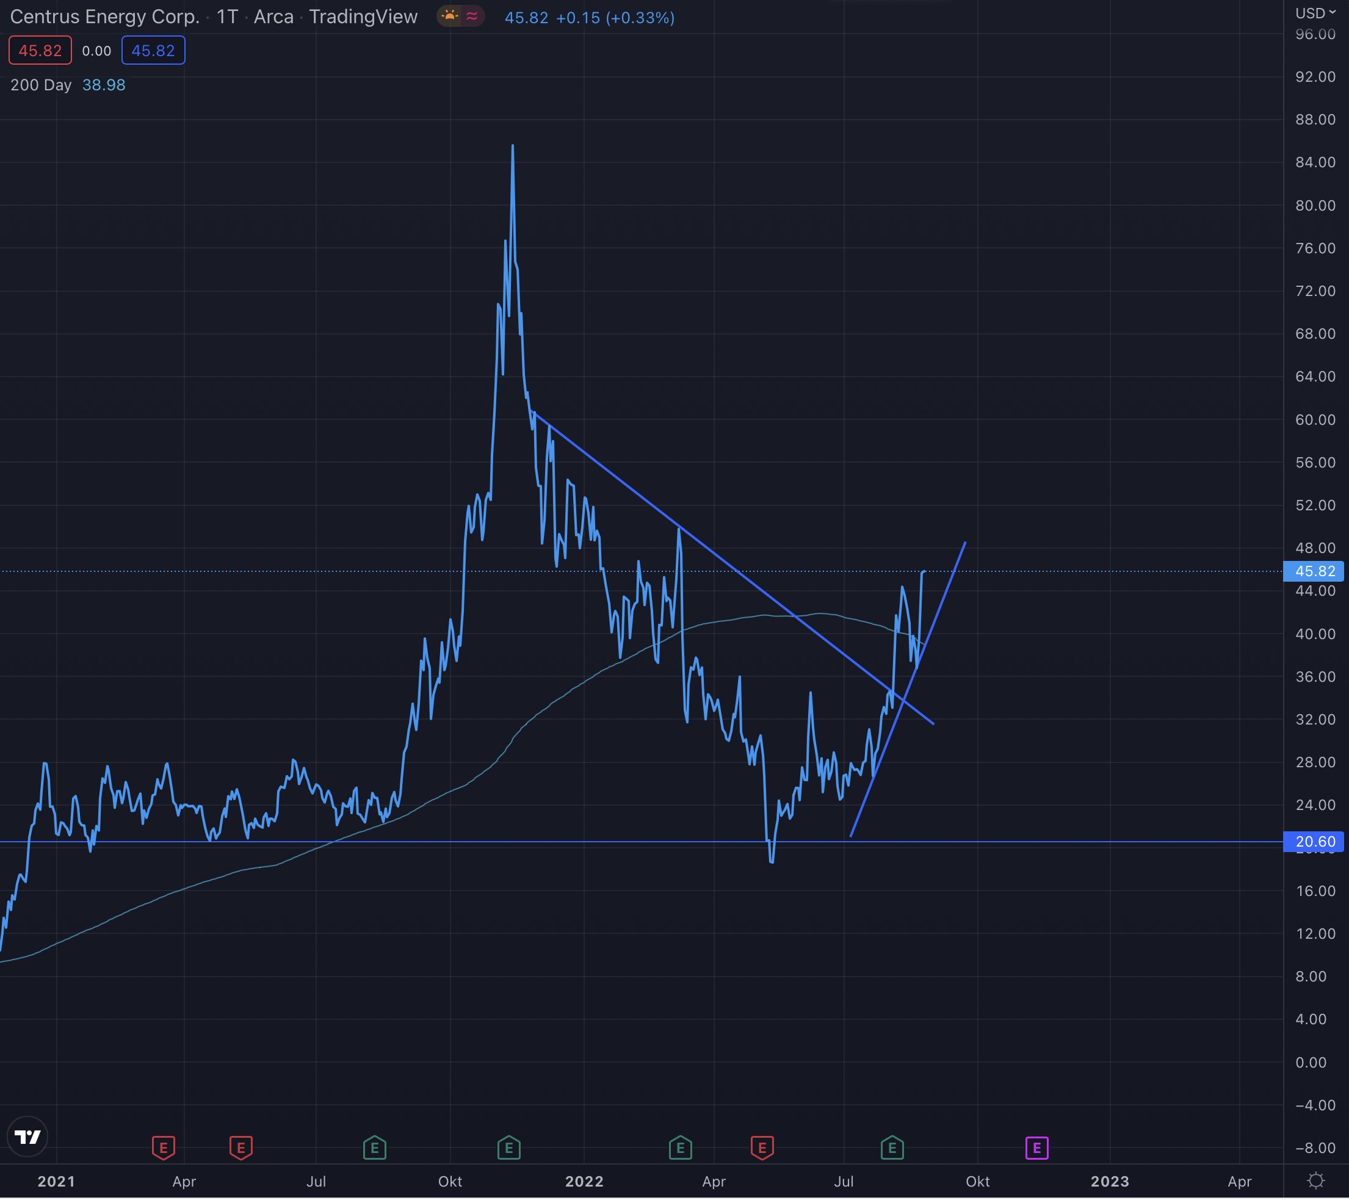Click the red 45.82 sell price button
This screenshot has width=1349, height=1200.
(x=40, y=51)
